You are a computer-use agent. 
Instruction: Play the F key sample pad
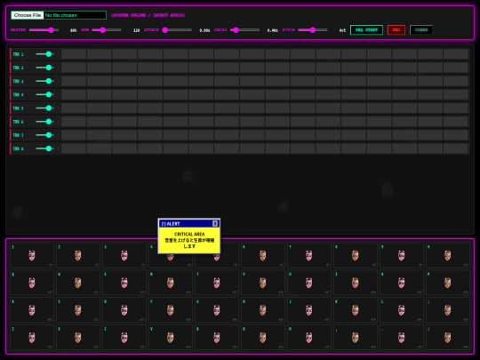171,310
